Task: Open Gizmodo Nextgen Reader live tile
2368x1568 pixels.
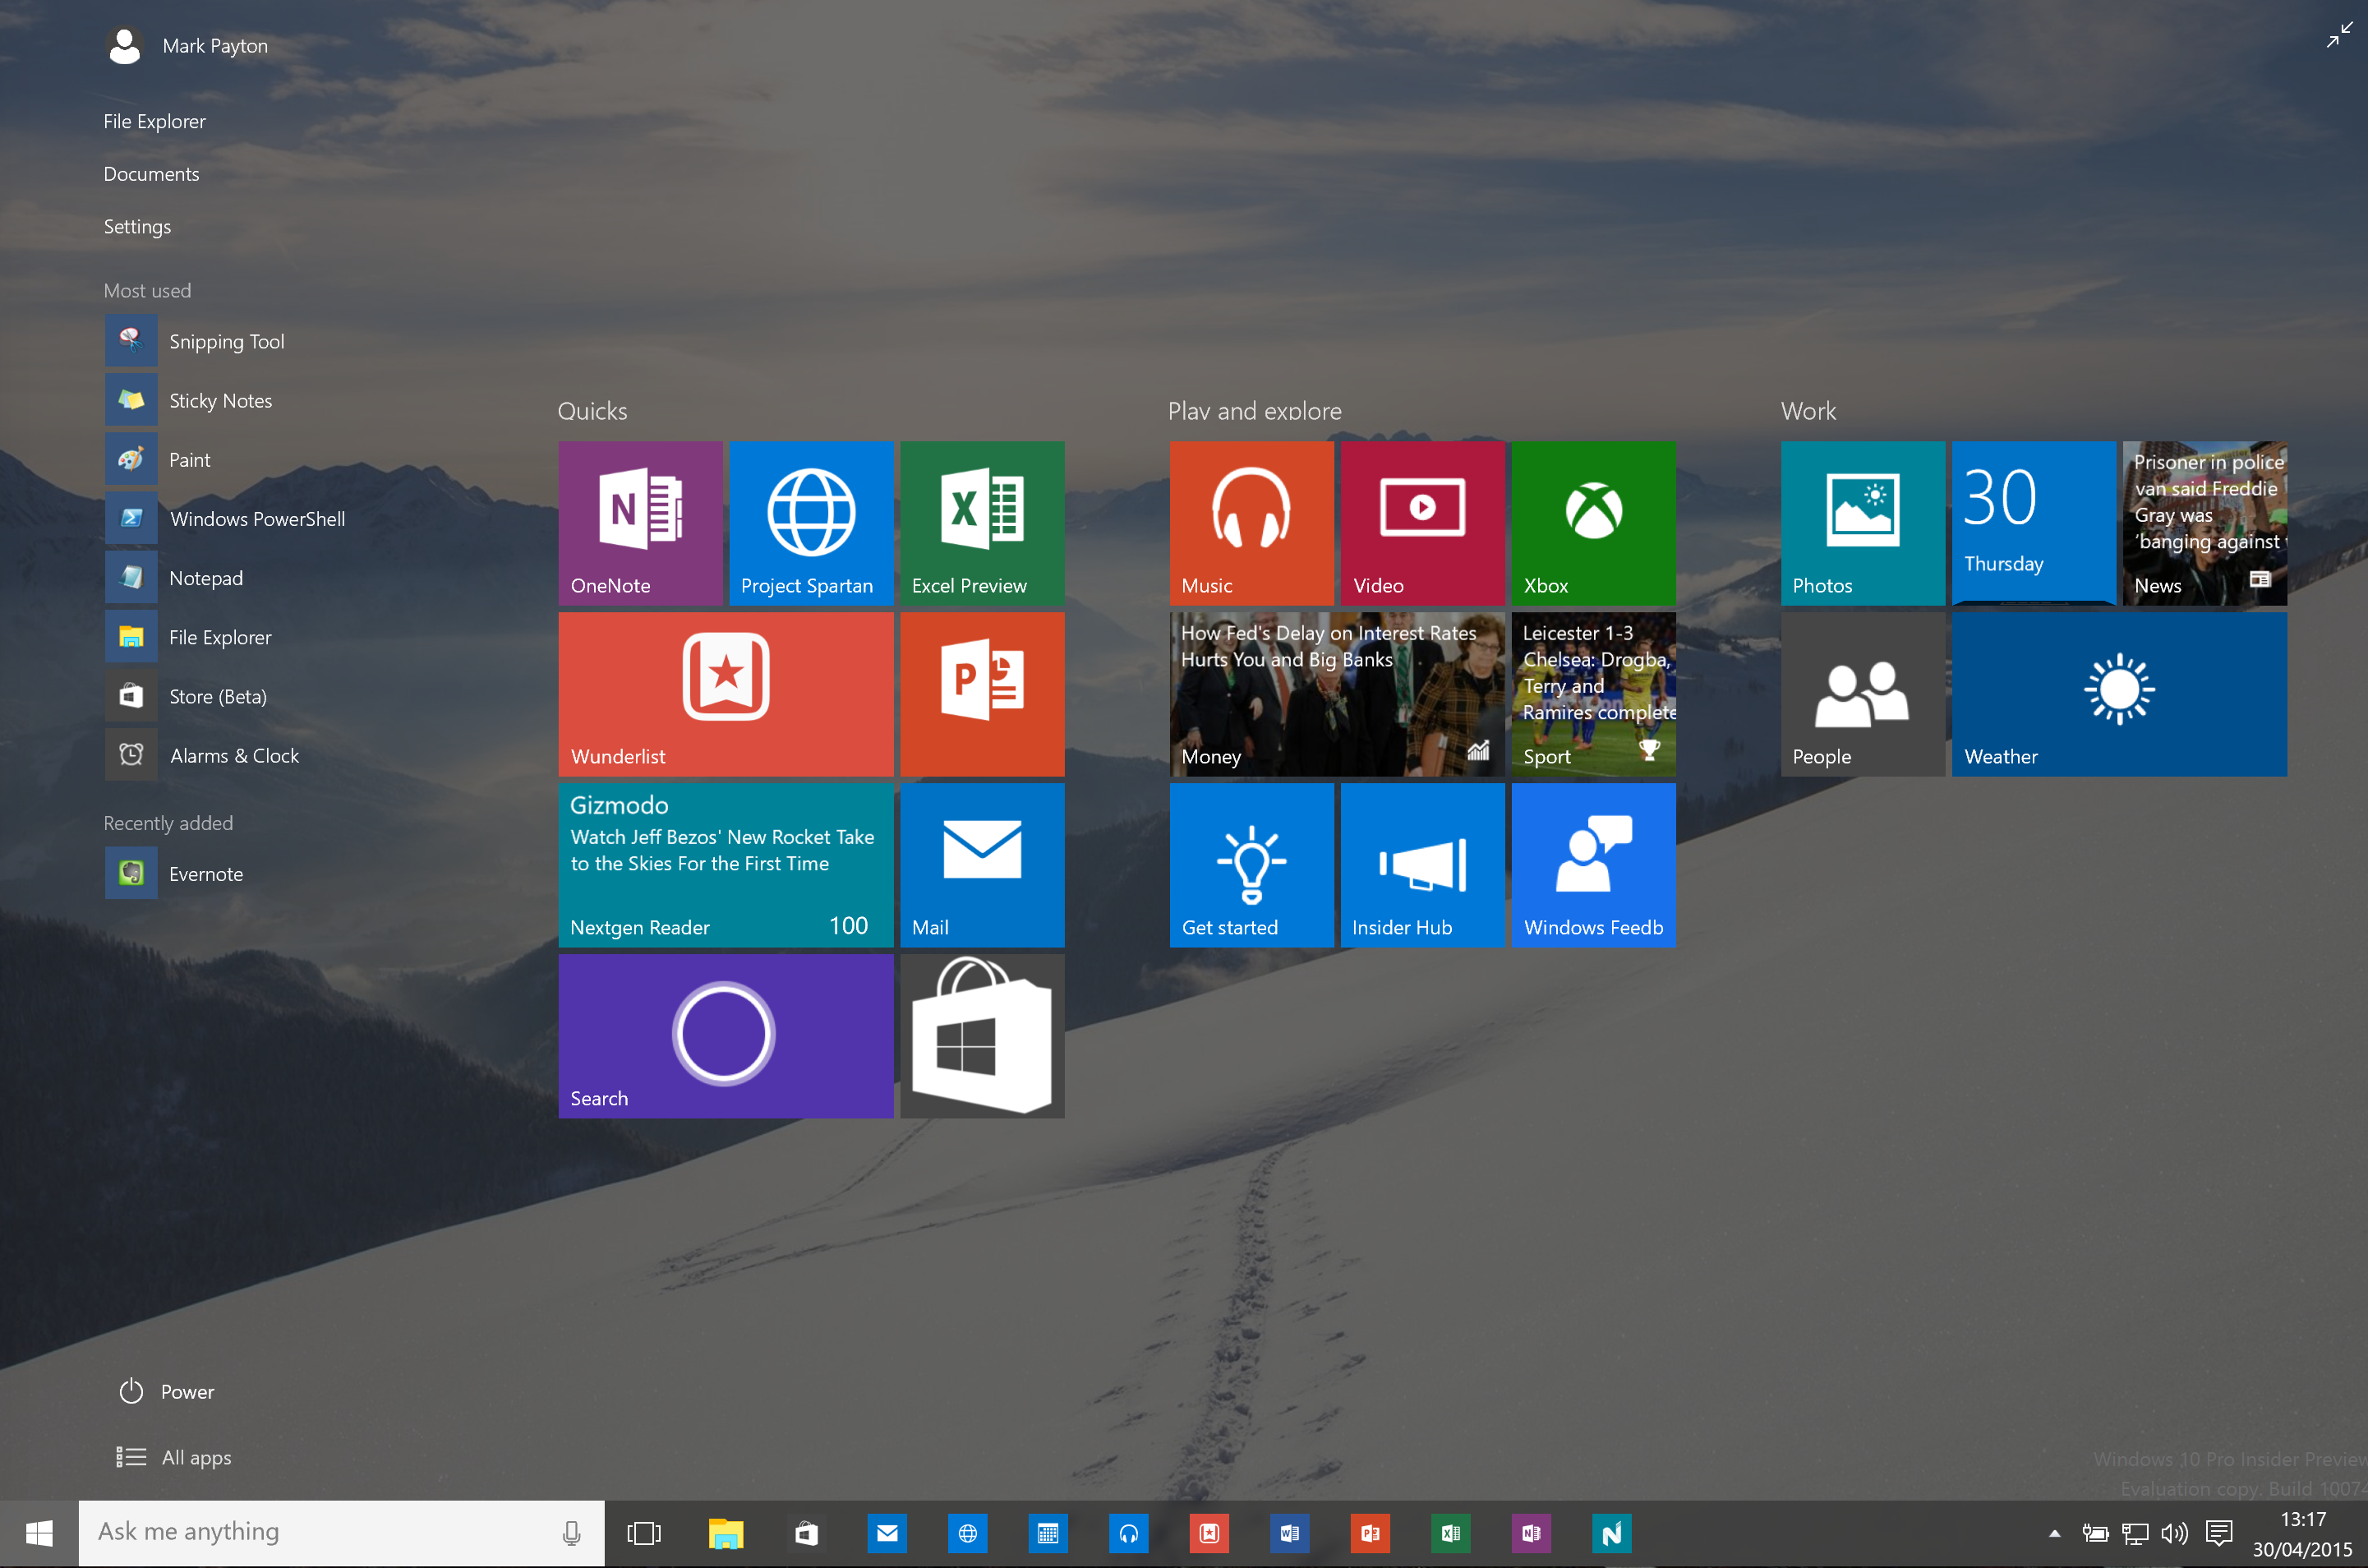Action: [726, 865]
